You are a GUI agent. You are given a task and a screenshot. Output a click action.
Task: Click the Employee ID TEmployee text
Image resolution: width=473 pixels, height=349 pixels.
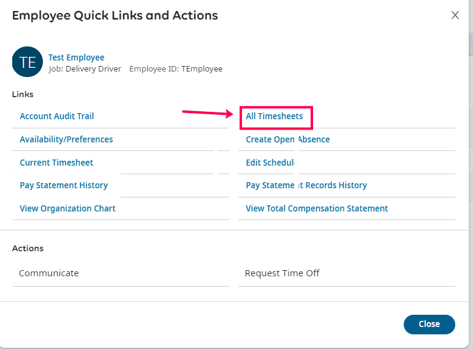click(x=176, y=69)
